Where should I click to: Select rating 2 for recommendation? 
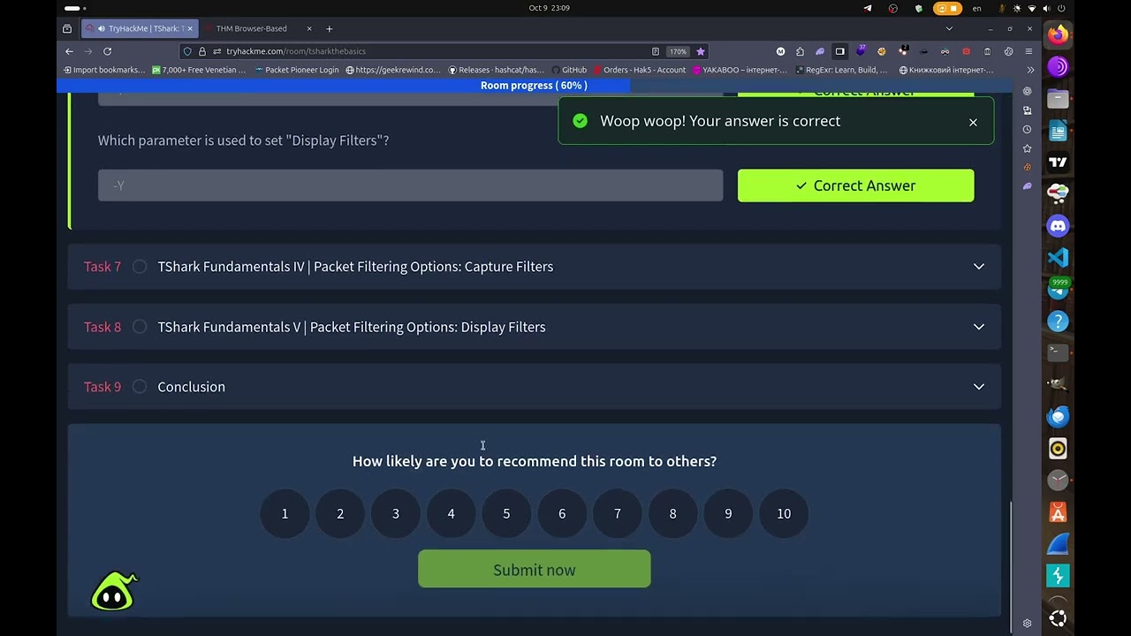pyautogui.click(x=340, y=513)
